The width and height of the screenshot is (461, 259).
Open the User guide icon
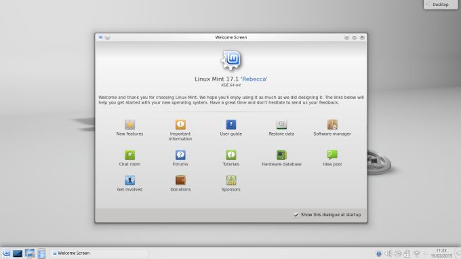click(x=230, y=124)
